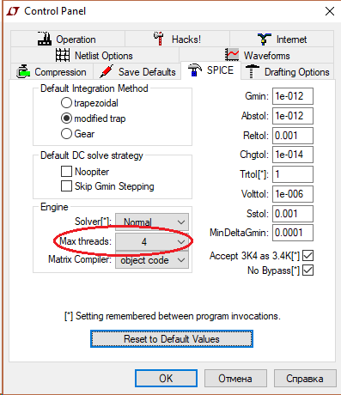Open the Waveforms tab
341x395 pixels.
[x=257, y=55]
